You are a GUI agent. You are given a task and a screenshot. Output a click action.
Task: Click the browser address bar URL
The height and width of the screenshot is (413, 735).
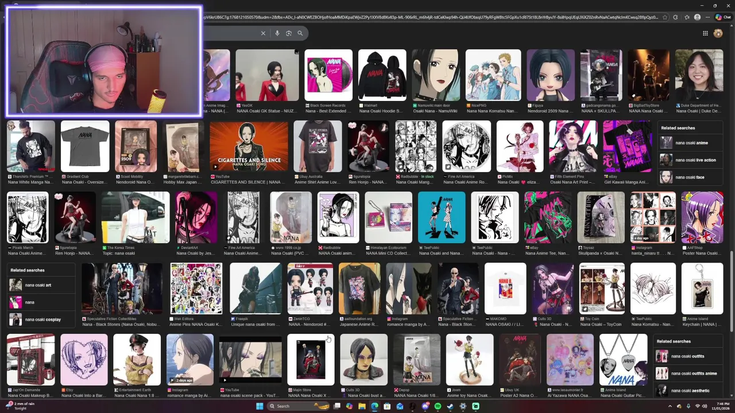click(431, 17)
